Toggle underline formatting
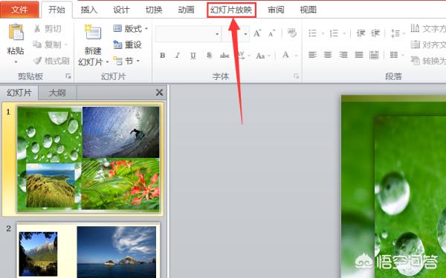The width and height of the screenshot is (446, 278). point(193,56)
